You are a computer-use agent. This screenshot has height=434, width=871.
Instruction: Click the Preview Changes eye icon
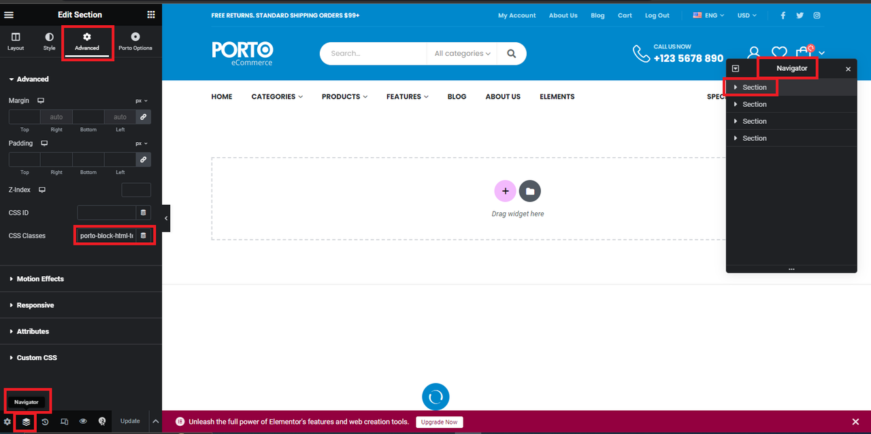tap(83, 422)
